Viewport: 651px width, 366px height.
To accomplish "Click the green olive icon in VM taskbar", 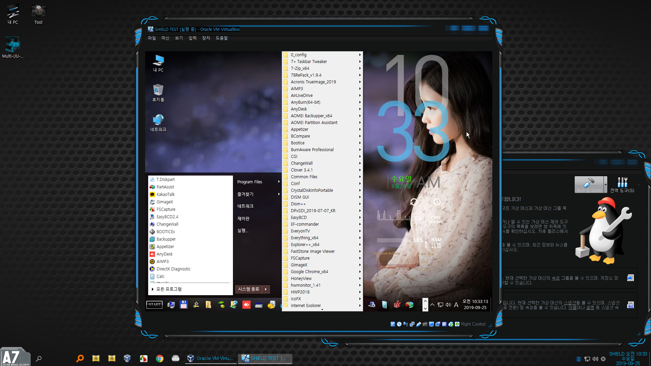I will [x=221, y=305].
